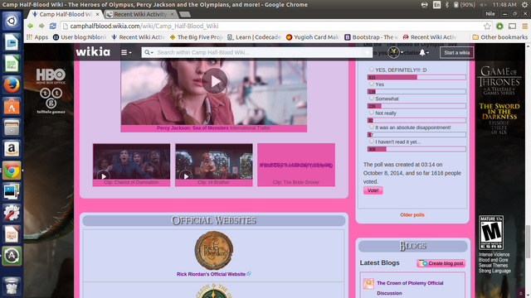Open the printer indicator in the system tray

pyautogui.click(x=424, y=4)
